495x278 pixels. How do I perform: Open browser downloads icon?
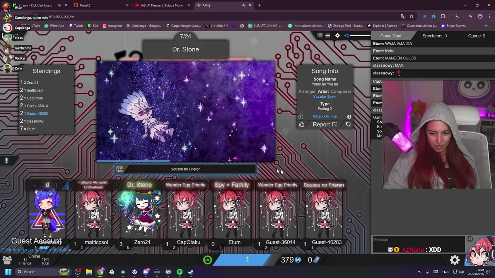click(457, 16)
